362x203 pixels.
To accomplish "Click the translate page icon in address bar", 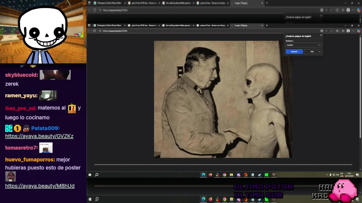I will 322,31.
